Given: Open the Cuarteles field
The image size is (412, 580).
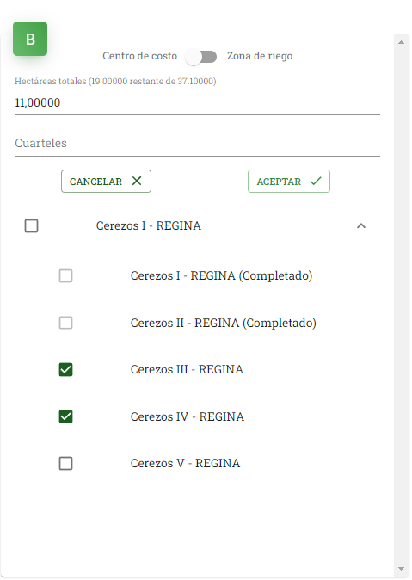Looking at the screenshot, I should pyautogui.click(x=197, y=144).
